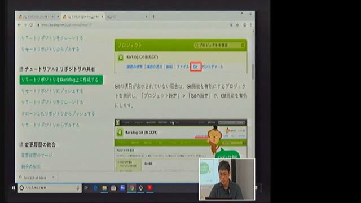The image size is (361, 203).
Task: Click the Backlog Git (BLGGIT) project name
Action: coord(142,57)
